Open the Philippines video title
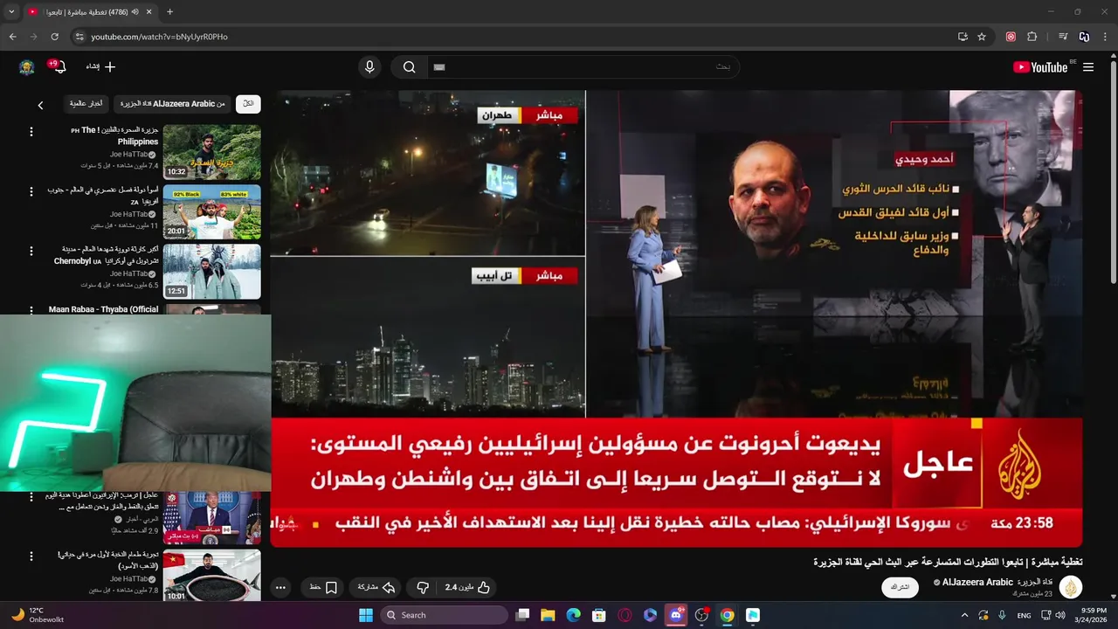Screen dimensions: 1118x629 tap(115, 135)
